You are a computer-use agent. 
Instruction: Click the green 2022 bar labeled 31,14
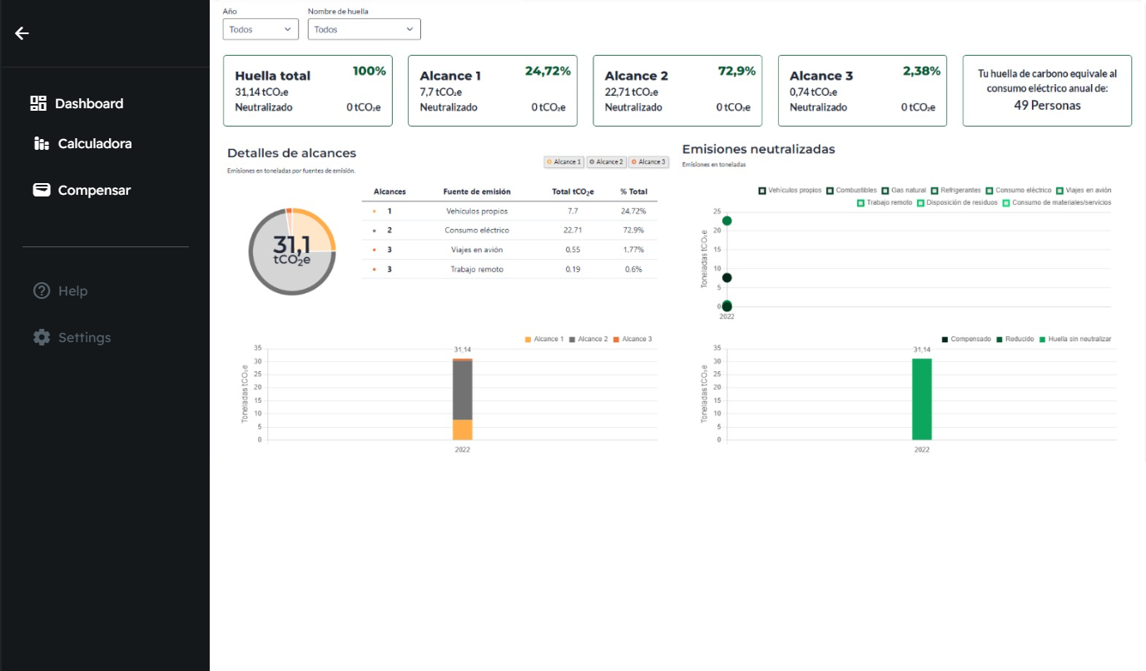[x=922, y=399]
